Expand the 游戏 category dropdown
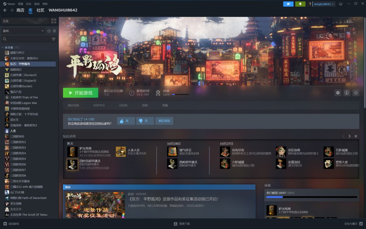This screenshot has width=366, height=229. click(23, 31)
